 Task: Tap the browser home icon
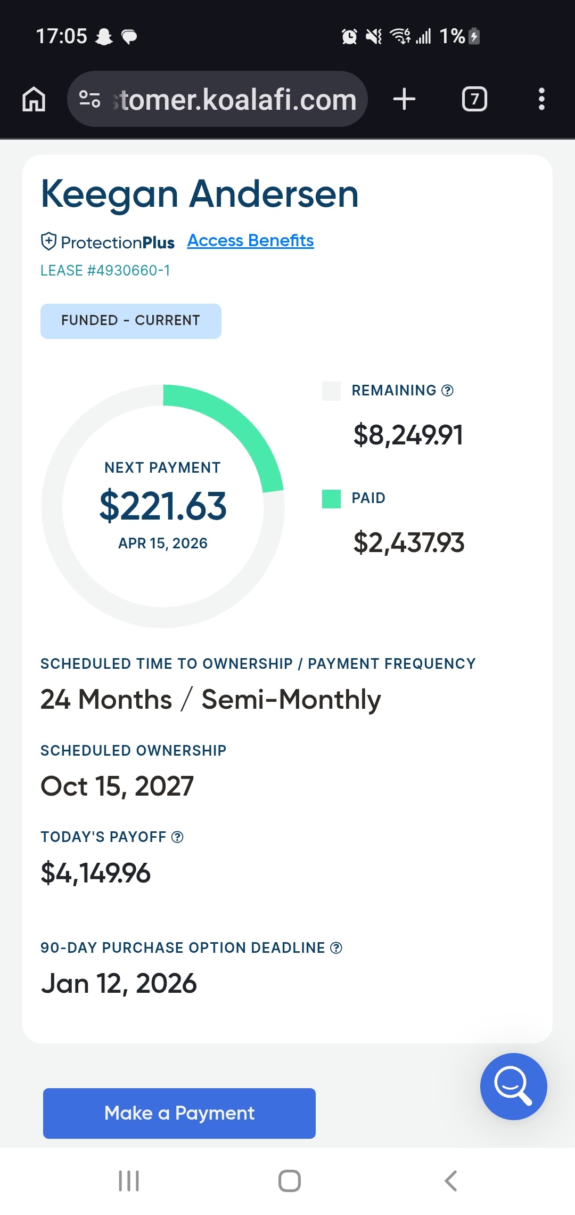coord(34,99)
